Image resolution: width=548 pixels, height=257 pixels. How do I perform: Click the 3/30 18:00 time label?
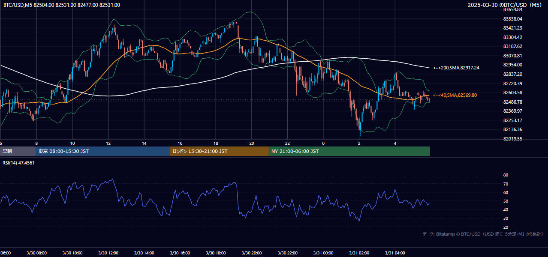coord(216,253)
